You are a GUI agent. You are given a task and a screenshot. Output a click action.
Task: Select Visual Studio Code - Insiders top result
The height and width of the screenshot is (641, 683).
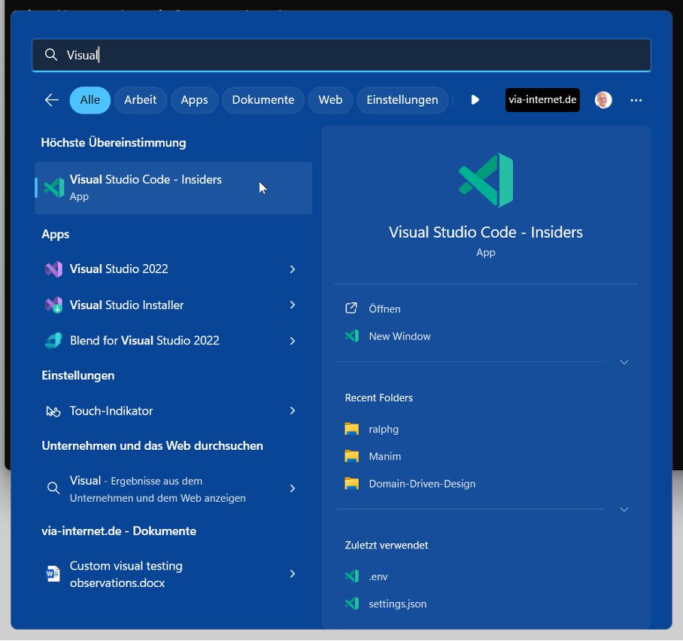tap(173, 188)
